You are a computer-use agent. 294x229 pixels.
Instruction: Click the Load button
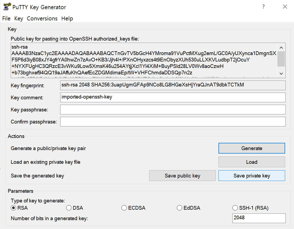252,162
